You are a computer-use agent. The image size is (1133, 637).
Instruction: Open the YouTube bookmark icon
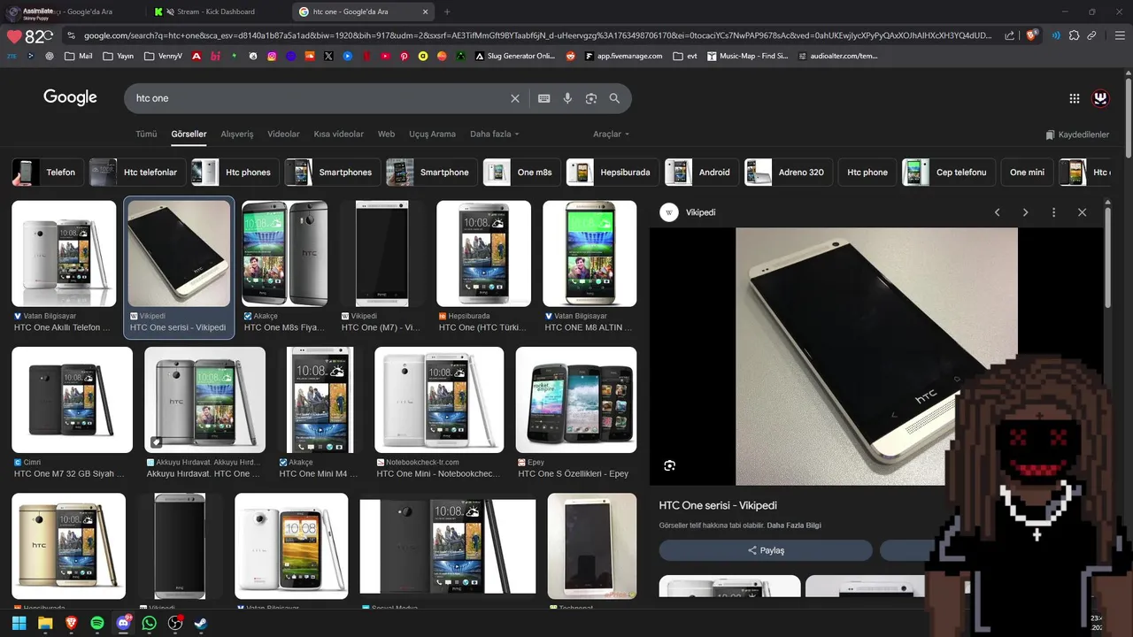(x=386, y=56)
